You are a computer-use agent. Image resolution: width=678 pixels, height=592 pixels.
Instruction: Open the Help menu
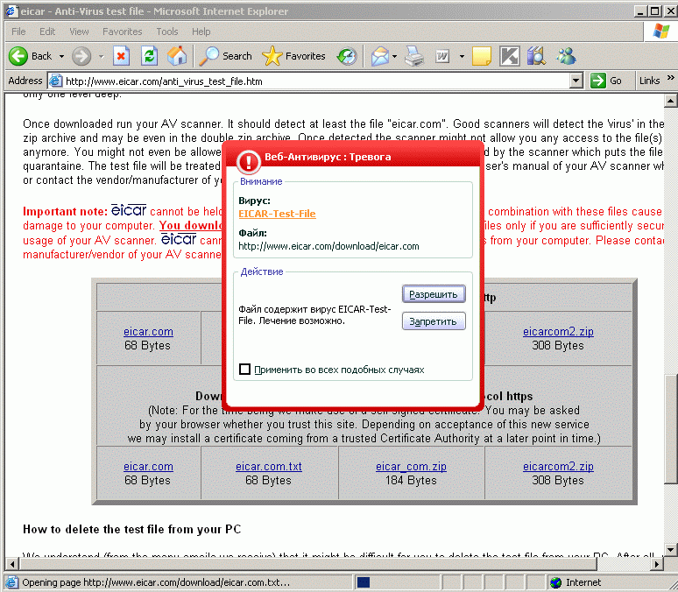tap(201, 32)
